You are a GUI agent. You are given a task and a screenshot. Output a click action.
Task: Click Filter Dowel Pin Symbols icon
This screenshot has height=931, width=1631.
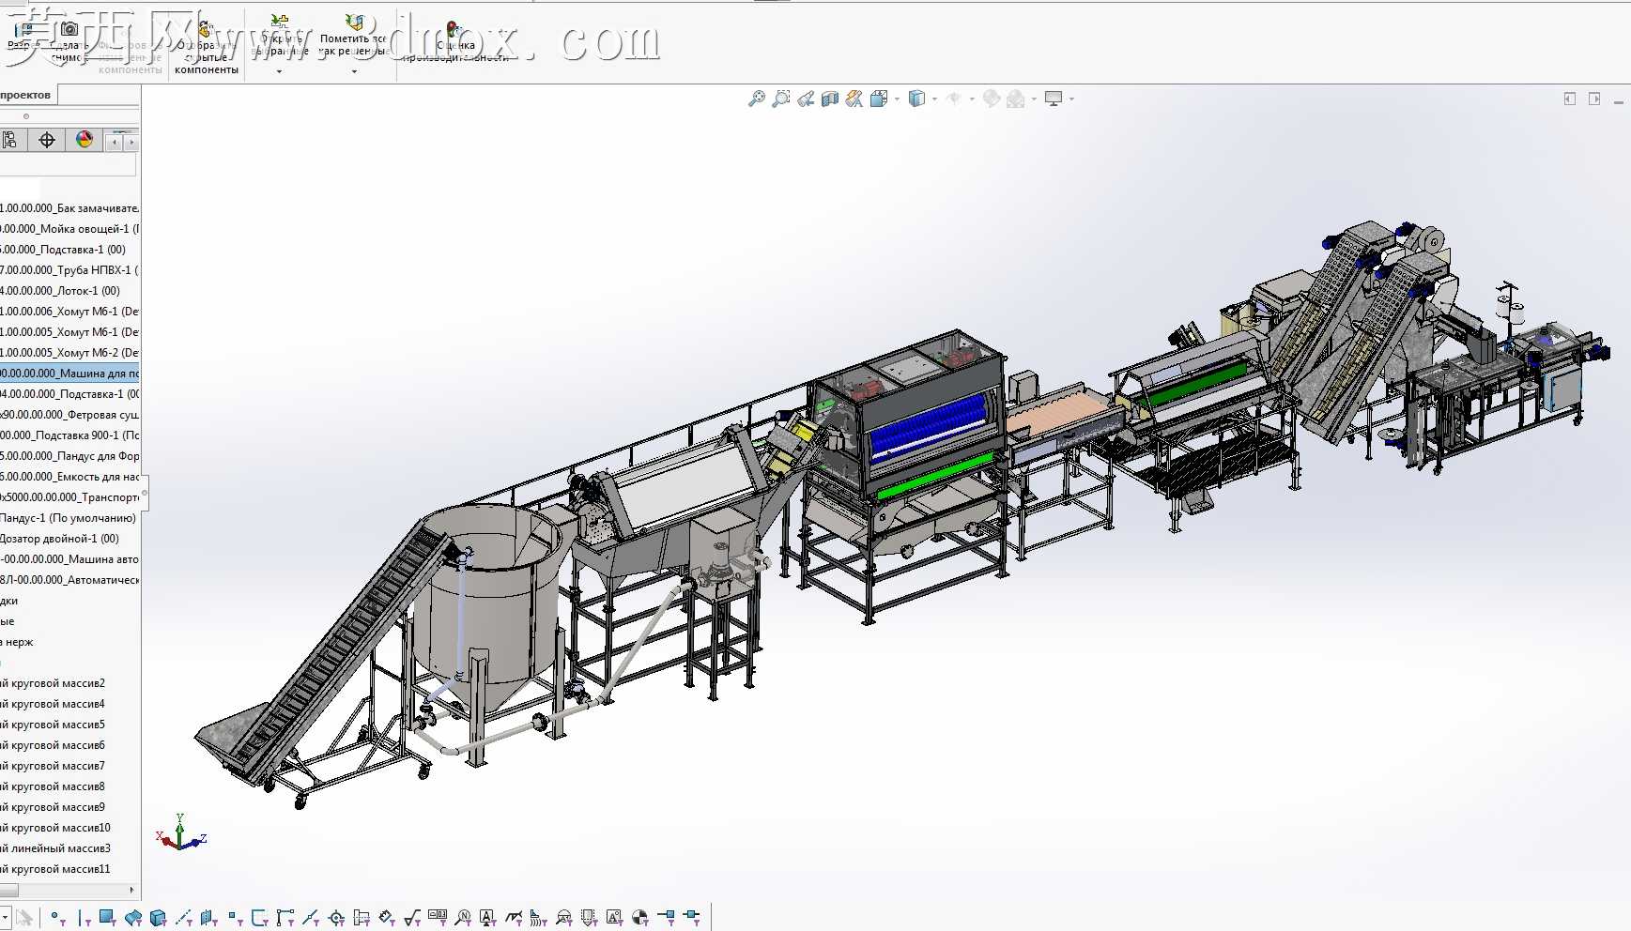pos(640,918)
